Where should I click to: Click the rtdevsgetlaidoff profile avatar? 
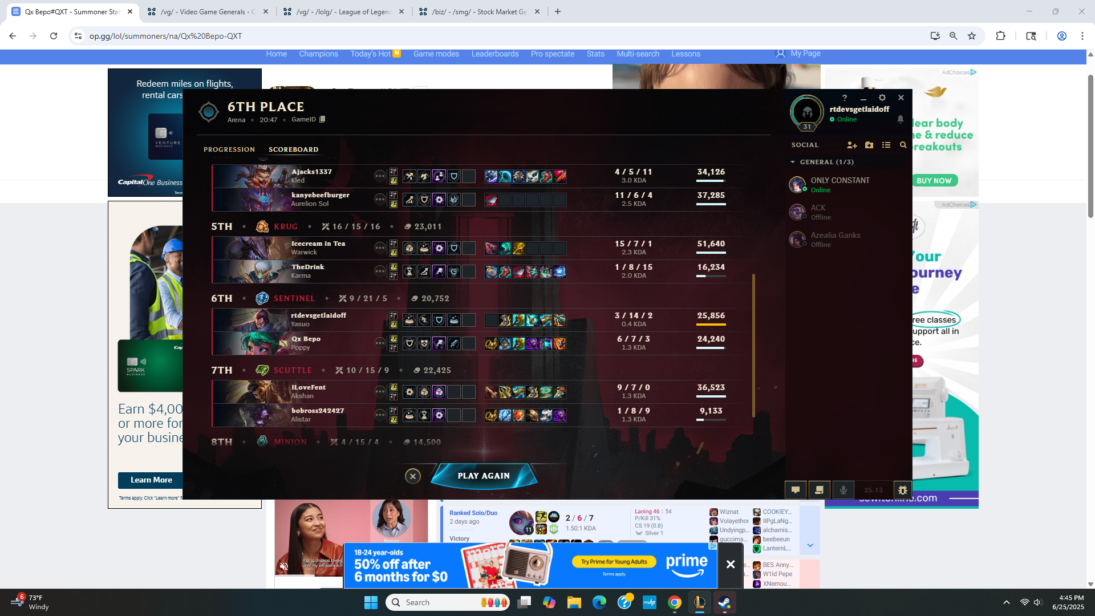[807, 112]
